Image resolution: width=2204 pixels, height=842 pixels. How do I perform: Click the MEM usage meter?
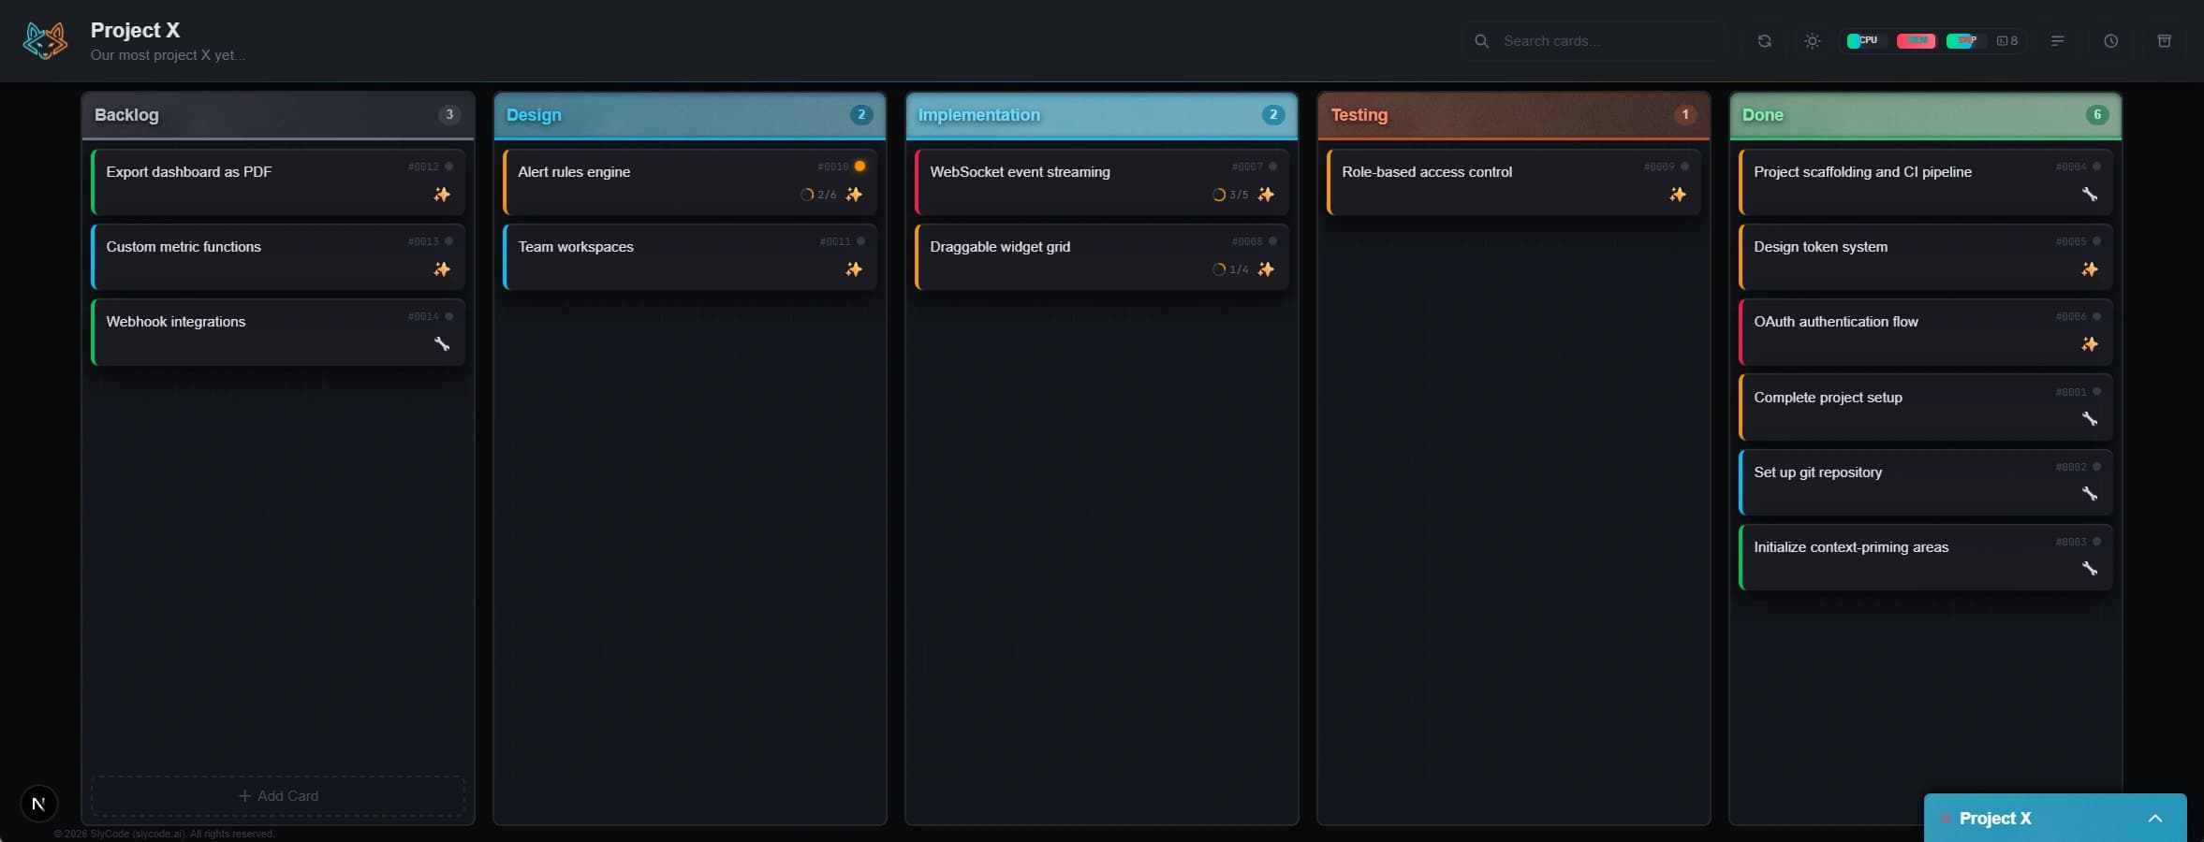1916,40
